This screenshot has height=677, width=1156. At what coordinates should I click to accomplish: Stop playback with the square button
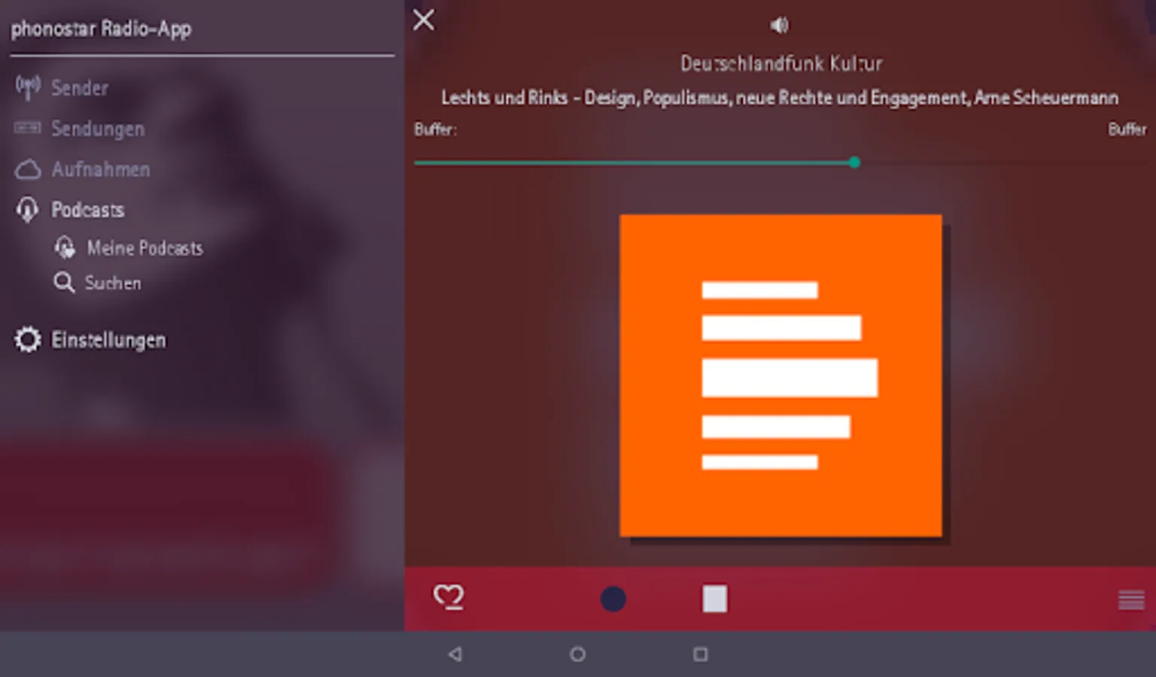tap(715, 600)
